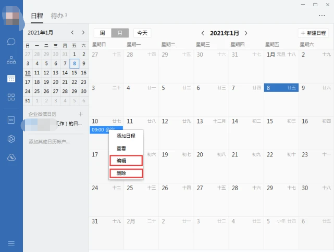
Task: Click 添加其他日历帐户 link
Action: (x=49, y=141)
